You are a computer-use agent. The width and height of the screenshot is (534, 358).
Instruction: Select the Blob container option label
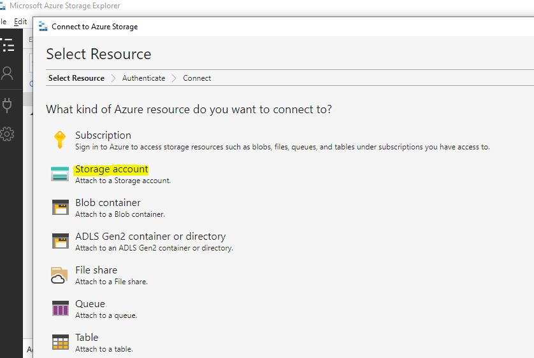pos(108,203)
